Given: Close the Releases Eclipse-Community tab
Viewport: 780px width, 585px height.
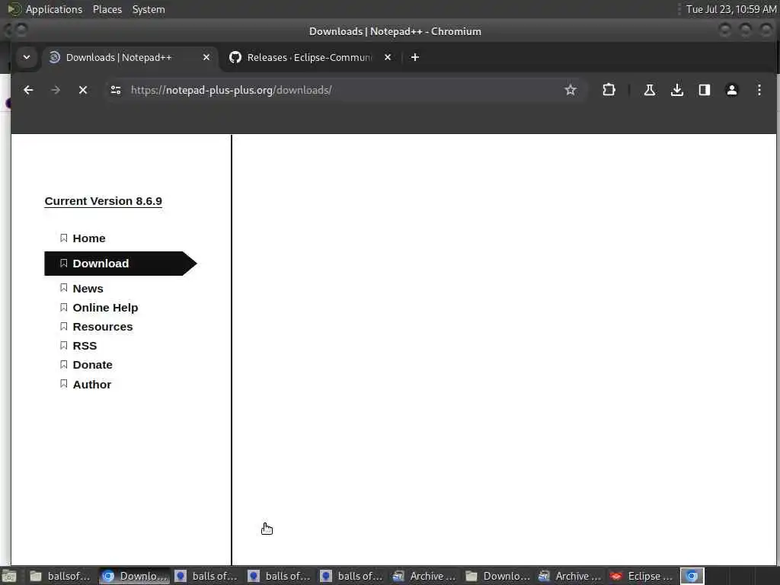Looking at the screenshot, I should point(388,57).
